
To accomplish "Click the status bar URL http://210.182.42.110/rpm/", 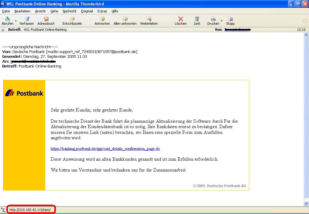I will tap(30, 210).
